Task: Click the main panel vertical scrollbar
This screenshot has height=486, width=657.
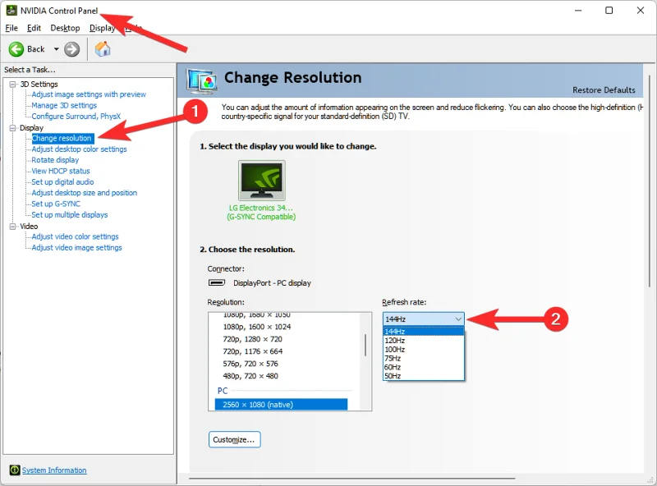Action: (650, 181)
